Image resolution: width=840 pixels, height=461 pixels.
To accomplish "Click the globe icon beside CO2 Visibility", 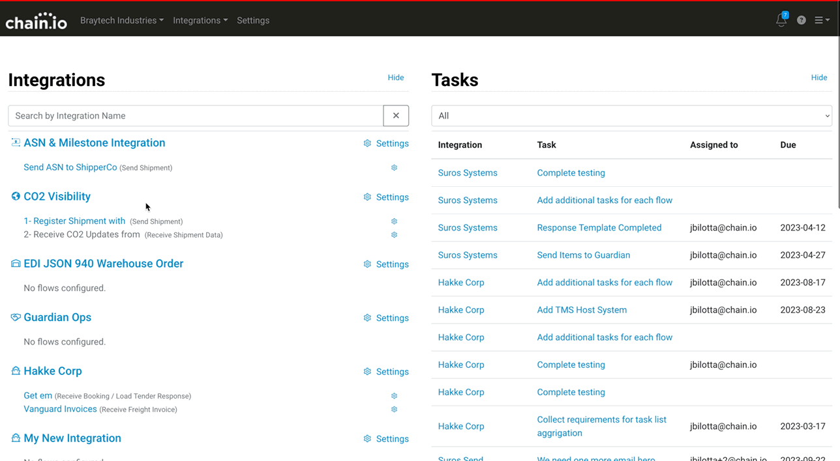I will pyautogui.click(x=16, y=197).
